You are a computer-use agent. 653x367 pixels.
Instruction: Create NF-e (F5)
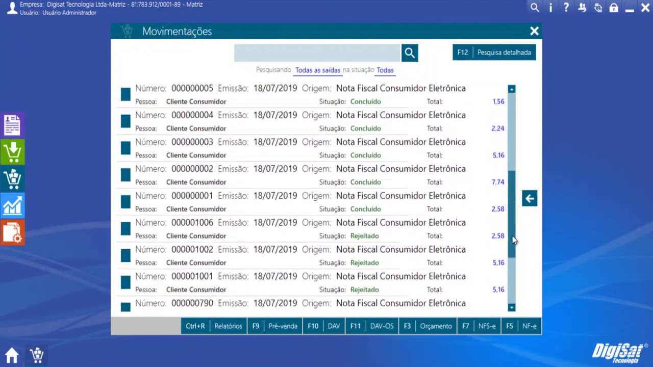point(521,326)
